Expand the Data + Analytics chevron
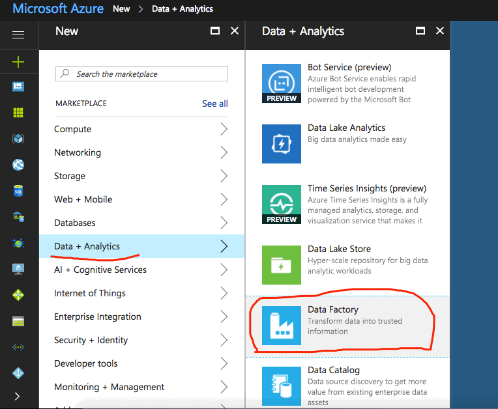Viewport: 498px width, 409px height. 224,246
